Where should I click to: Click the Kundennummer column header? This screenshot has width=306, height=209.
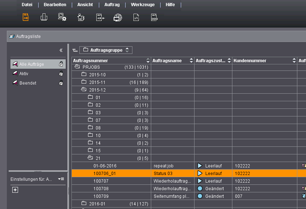[x=265, y=61]
